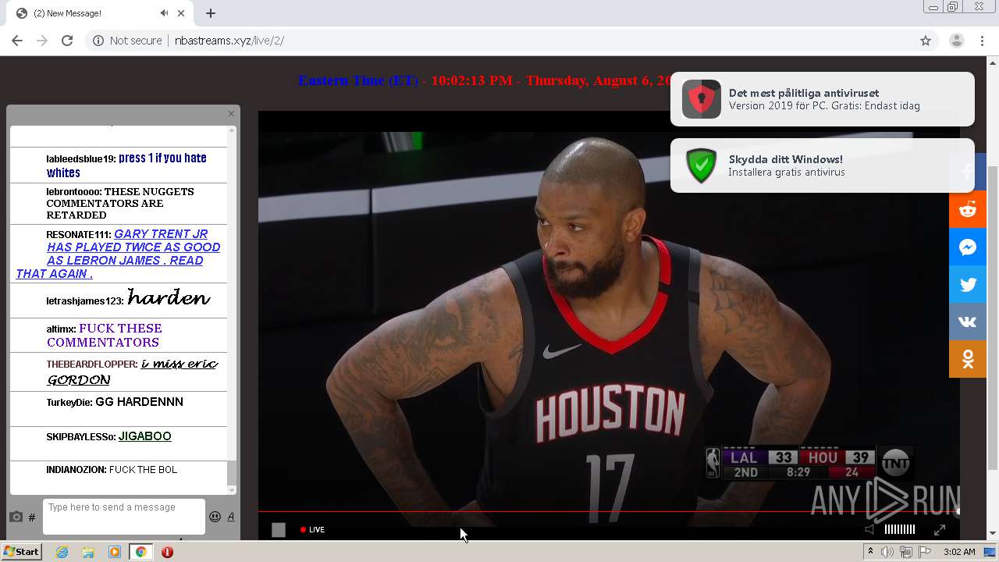Click username letrashjames123 in chat
The width and height of the screenshot is (999, 562).
pos(84,301)
